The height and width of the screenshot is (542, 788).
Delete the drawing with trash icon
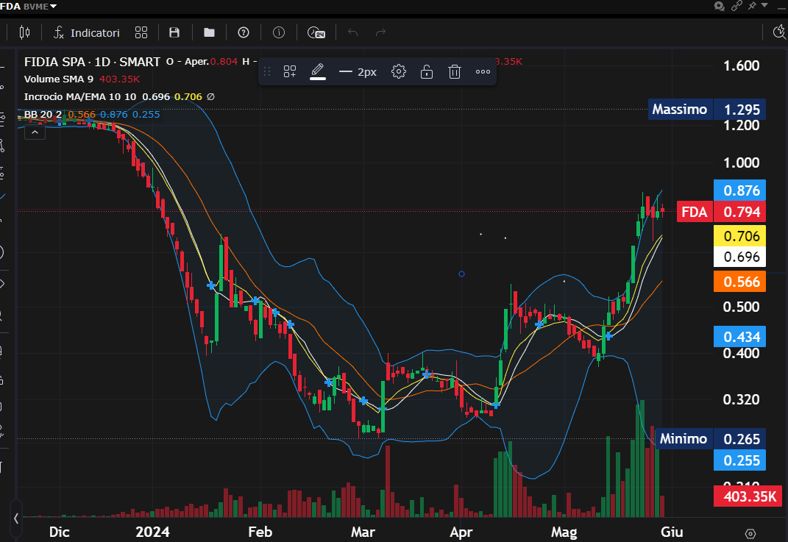(455, 71)
